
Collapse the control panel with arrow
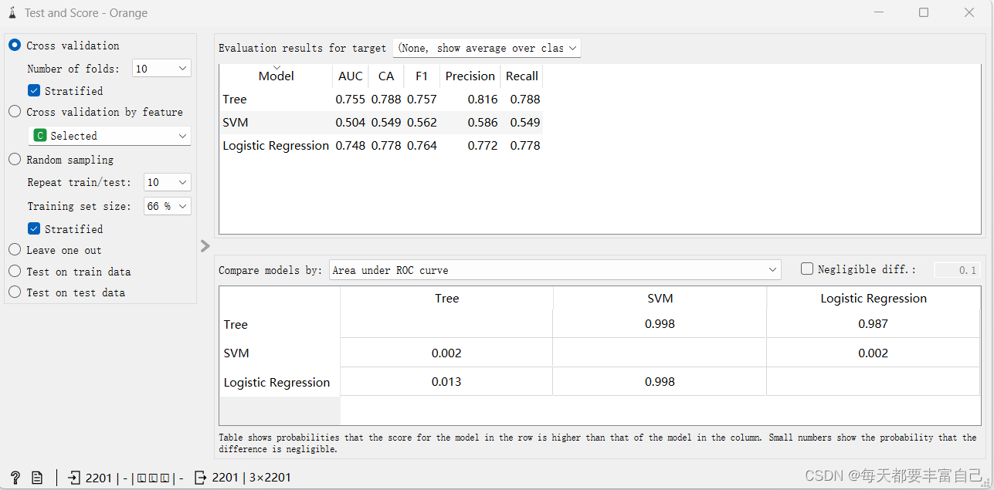point(205,245)
